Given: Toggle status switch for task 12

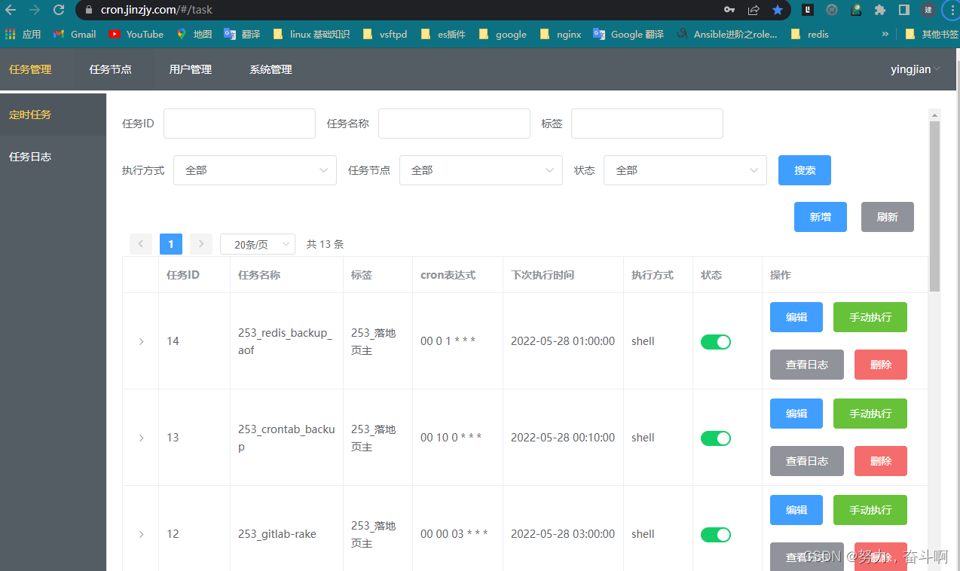Looking at the screenshot, I should [x=716, y=535].
